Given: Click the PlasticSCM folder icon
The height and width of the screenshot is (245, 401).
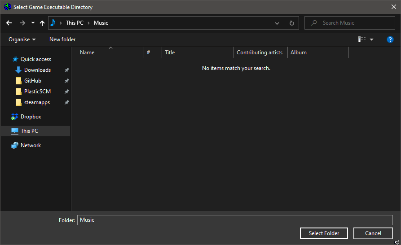Looking at the screenshot, I should point(18,92).
